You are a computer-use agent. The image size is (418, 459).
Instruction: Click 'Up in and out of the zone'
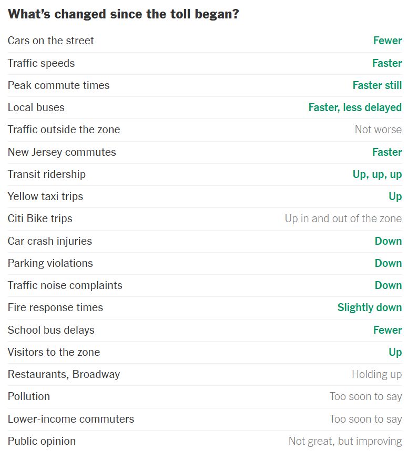click(x=343, y=218)
